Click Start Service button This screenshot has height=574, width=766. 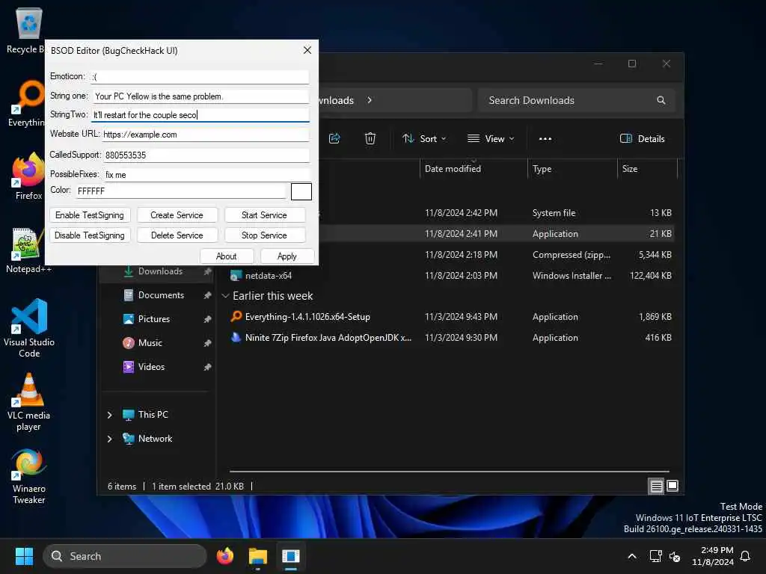(264, 215)
